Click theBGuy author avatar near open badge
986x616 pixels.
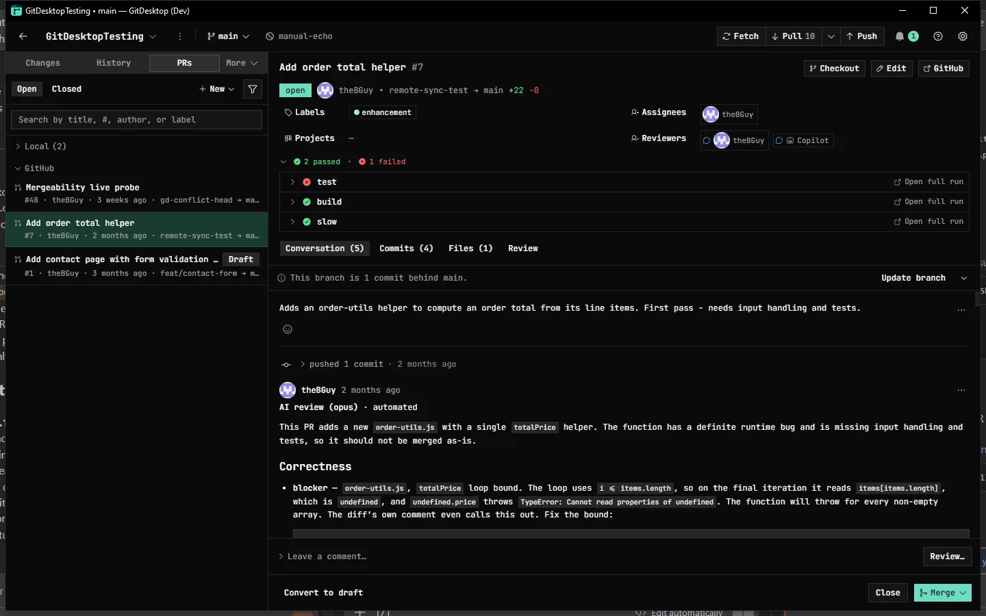coord(325,90)
